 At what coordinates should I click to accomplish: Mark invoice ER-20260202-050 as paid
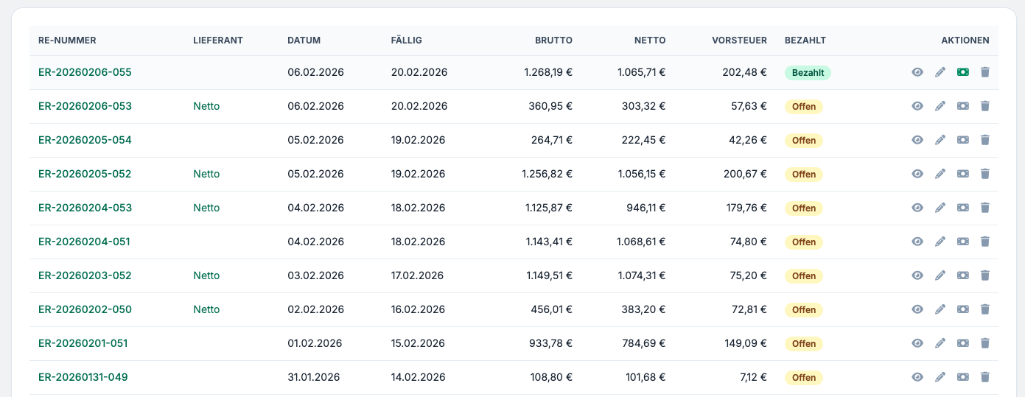[x=963, y=309]
